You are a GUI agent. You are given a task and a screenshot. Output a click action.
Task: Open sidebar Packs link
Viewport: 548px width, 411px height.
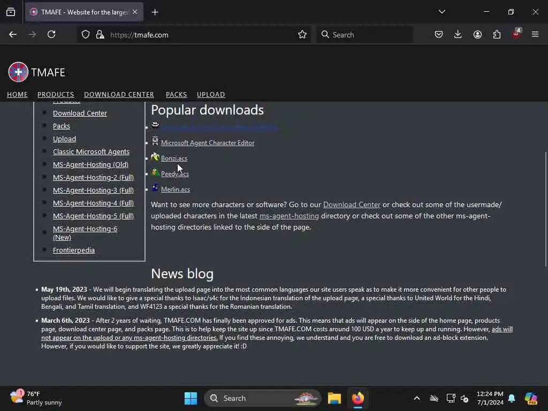tap(62, 126)
